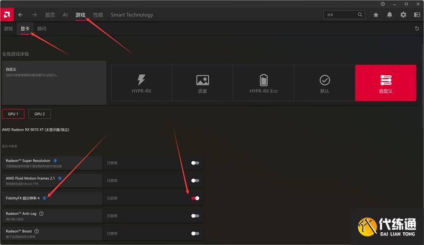Enable AMD Fluid Motion Frames 2.1 toggle

195,180
